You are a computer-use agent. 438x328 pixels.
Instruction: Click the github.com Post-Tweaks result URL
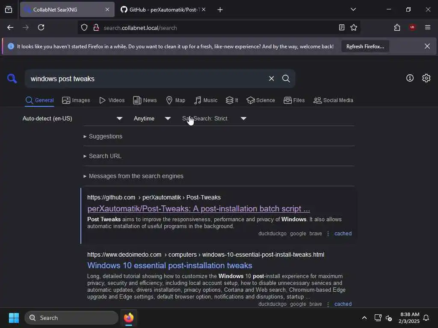pyautogui.click(x=154, y=197)
